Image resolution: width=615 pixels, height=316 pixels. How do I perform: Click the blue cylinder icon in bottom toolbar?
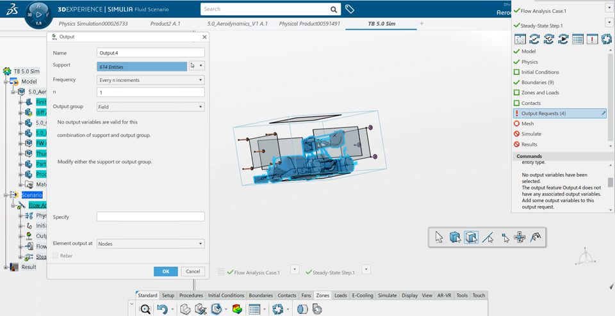tap(302, 309)
